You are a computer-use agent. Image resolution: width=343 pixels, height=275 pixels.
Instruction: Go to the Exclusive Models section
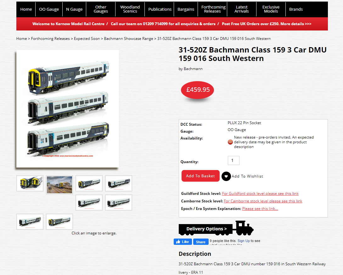pos(271,9)
